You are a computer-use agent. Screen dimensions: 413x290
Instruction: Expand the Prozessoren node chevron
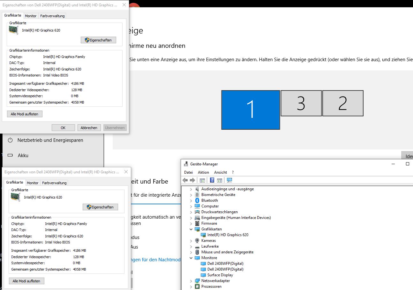[191, 286]
